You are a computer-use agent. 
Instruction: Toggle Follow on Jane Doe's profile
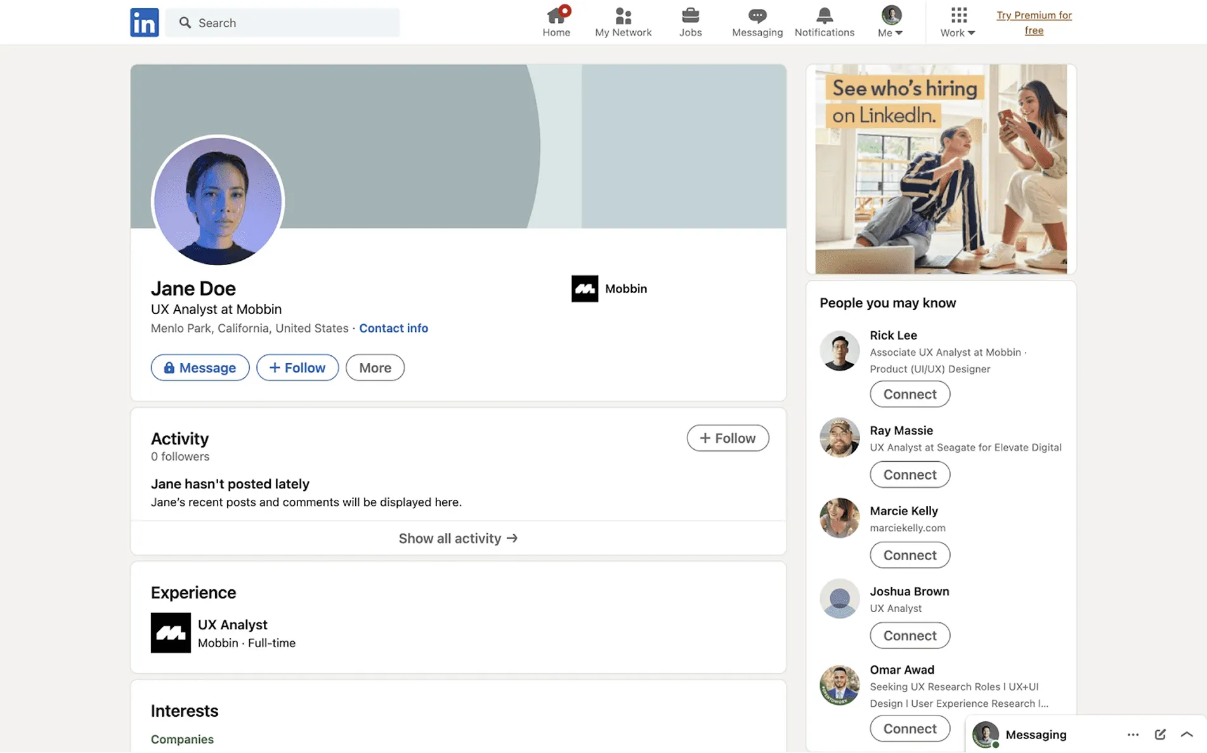click(x=297, y=367)
